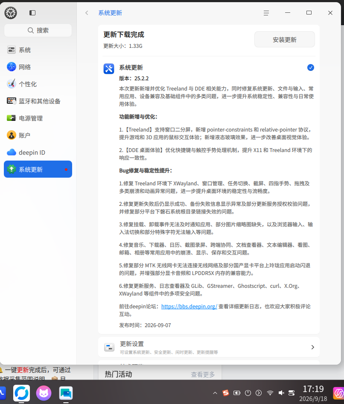The width and height of the screenshot is (344, 404).
Task: Open the blue ring browser in the dock
Action: click(x=22, y=393)
